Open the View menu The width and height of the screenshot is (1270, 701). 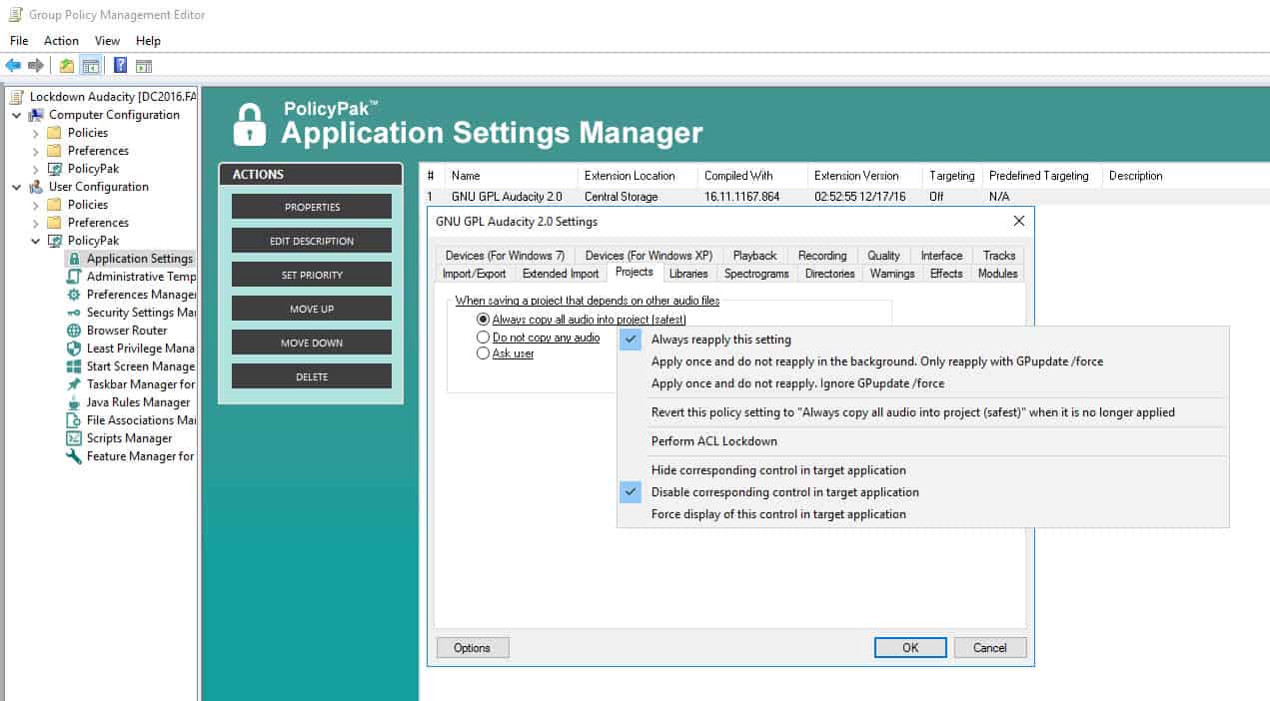tap(107, 41)
